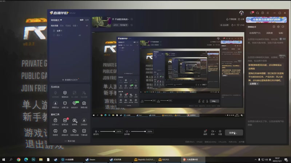Show hidden tray icons chevron
This screenshot has height=163, width=291.
click(256, 159)
